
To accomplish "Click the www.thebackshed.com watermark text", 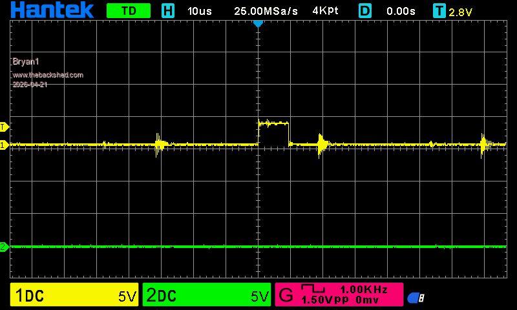I will [48, 75].
